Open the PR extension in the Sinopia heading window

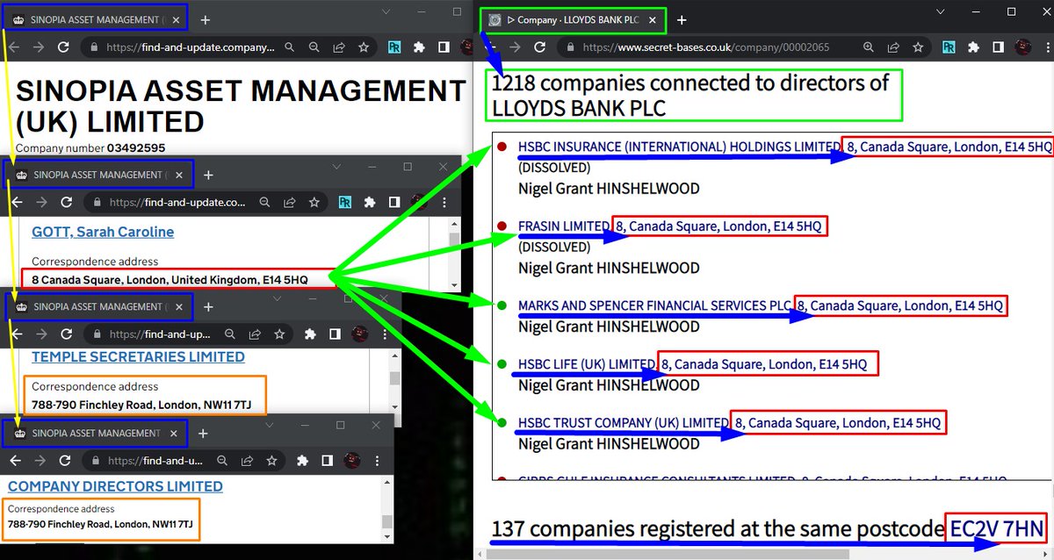tap(394, 47)
